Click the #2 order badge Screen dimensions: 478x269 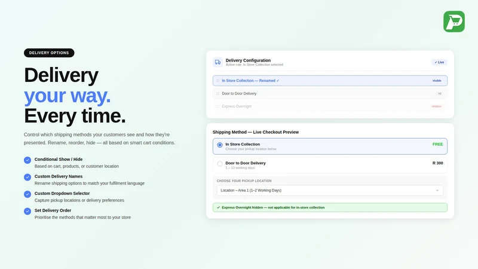click(440, 94)
